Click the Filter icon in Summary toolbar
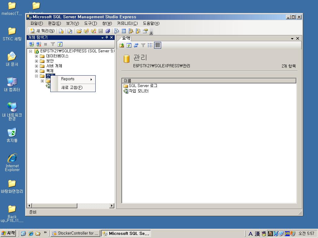Screen dimensions: 318x238 [143, 45]
